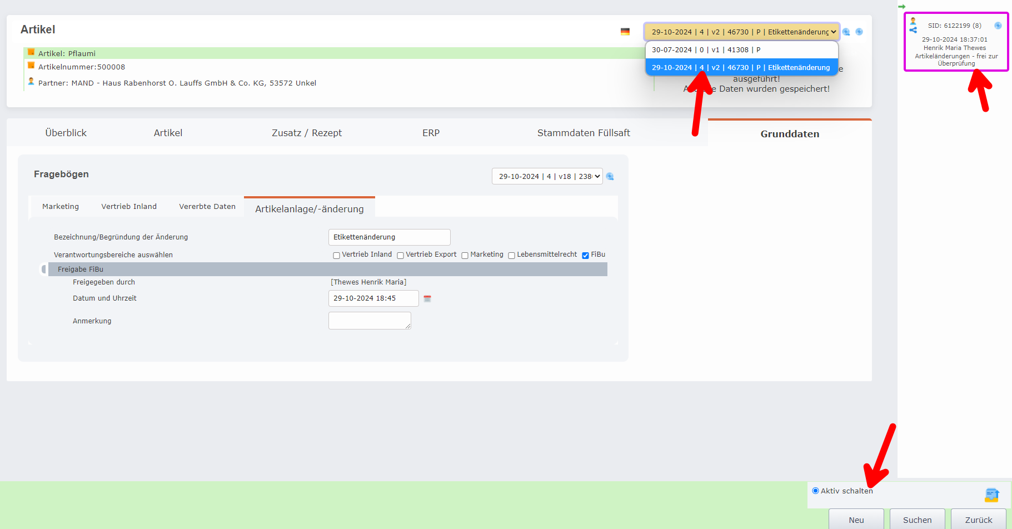Image resolution: width=1012 pixels, height=529 pixels.
Task: Enable the Vertrieb Inland checkbox
Action: point(336,255)
